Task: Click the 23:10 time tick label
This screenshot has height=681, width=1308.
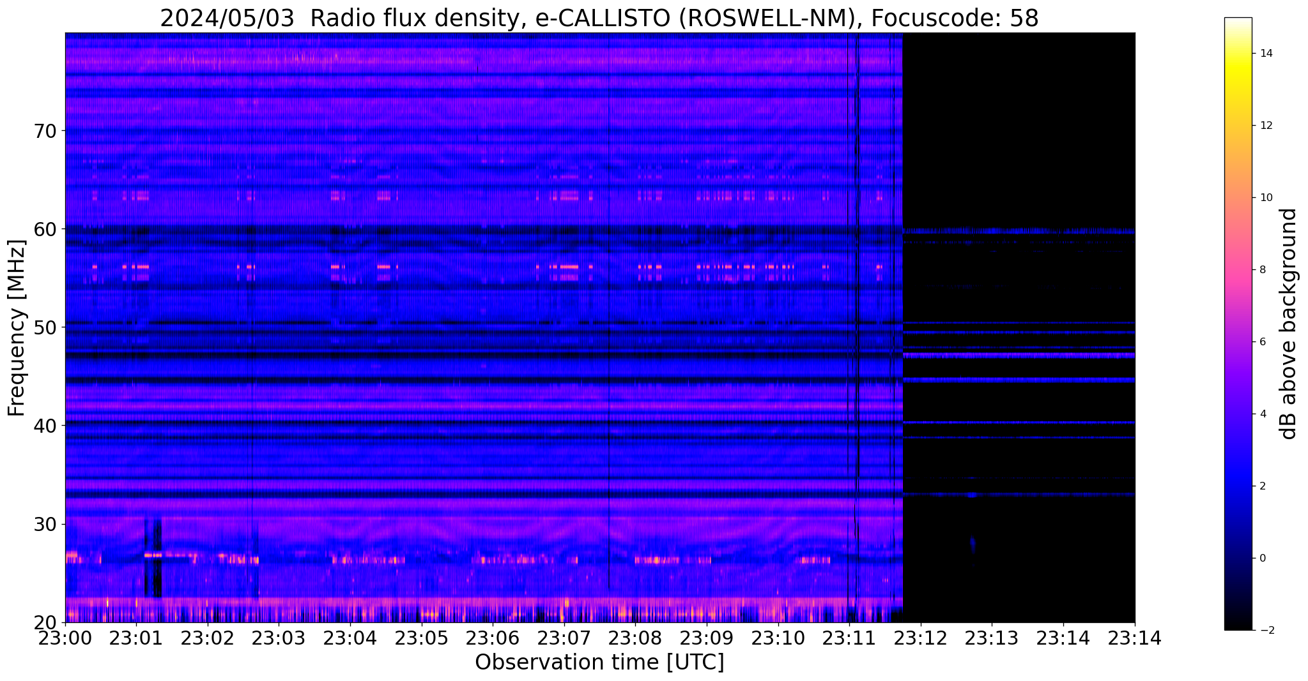Action: (778, 638)
